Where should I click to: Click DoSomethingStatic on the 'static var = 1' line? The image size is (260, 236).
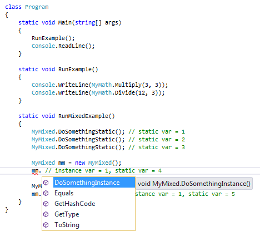click(x=87, y=132)
